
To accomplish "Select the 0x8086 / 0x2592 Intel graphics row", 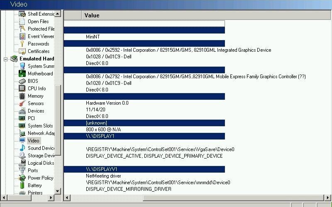I will [x=178, y=50].
